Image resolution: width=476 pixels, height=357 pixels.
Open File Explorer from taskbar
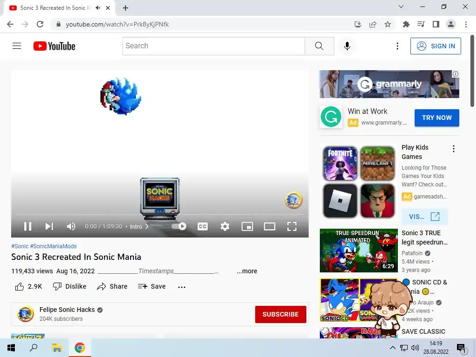click(56, 348)
